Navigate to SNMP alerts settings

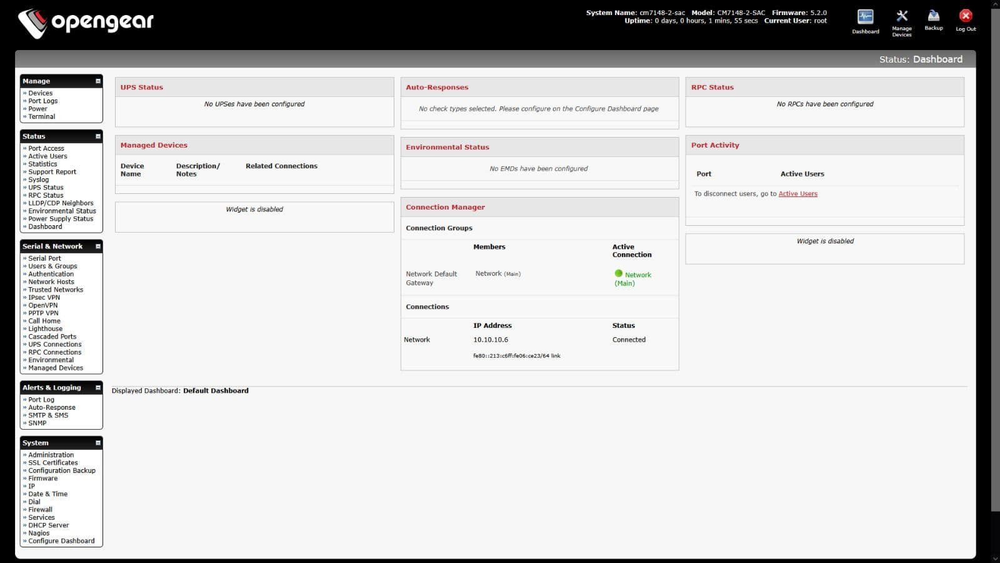point(37,424)
